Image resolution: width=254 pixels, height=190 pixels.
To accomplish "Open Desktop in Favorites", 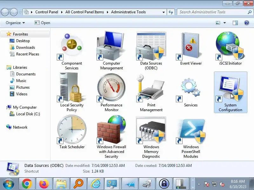I will [23, 41].
